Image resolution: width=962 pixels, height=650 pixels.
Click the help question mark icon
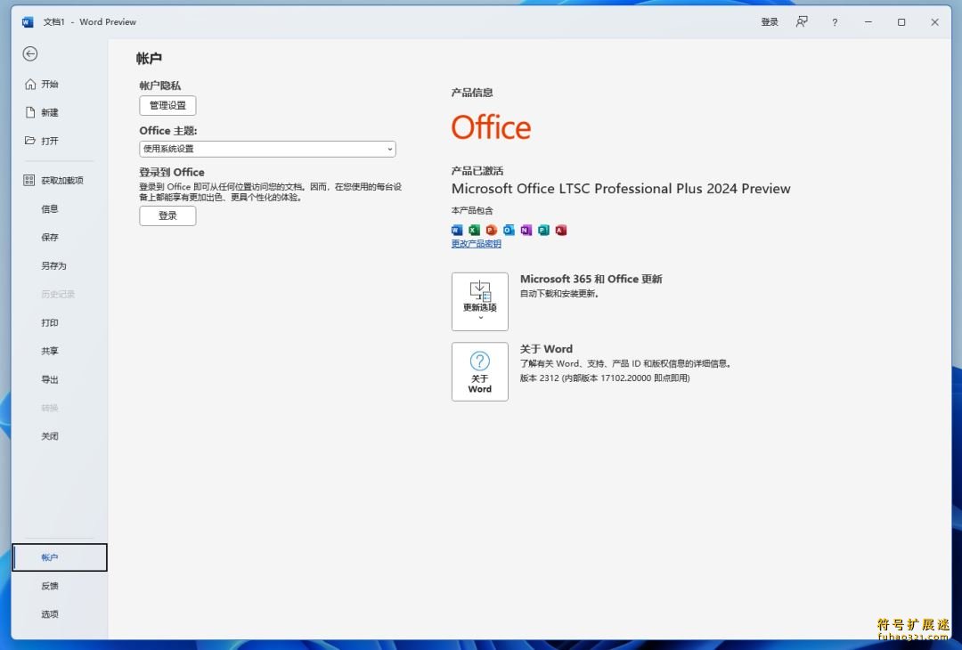[835, 21]
